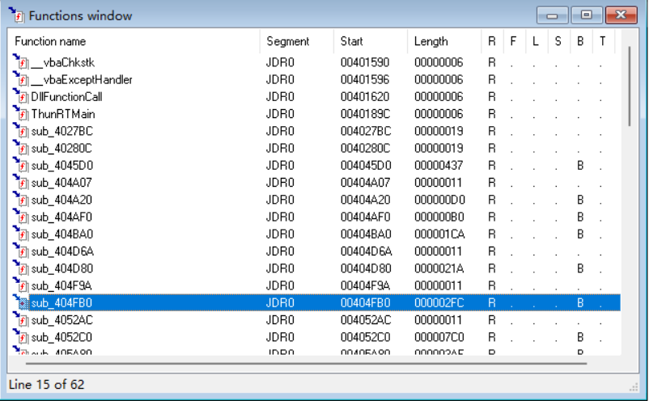The image size is (649, 401).
Task: Select the sub_404A07 function name
Action: (62, 183)
